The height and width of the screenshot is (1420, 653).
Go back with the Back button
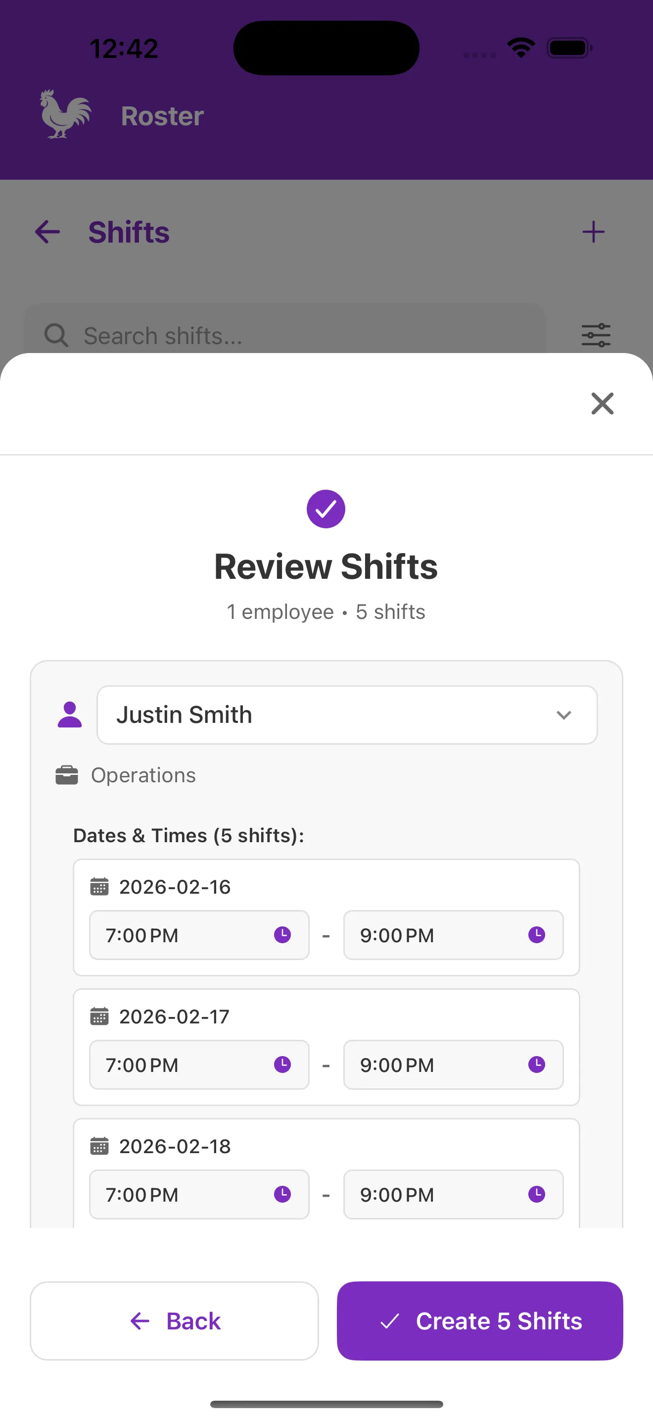[174, 1321]
